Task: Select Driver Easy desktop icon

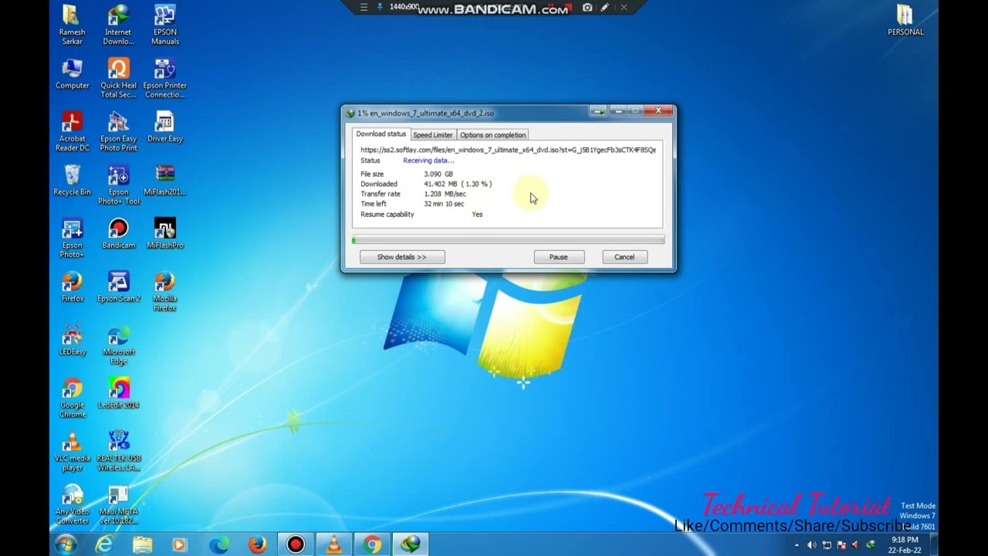Action: pyautogui.click(x=164, y=127)
